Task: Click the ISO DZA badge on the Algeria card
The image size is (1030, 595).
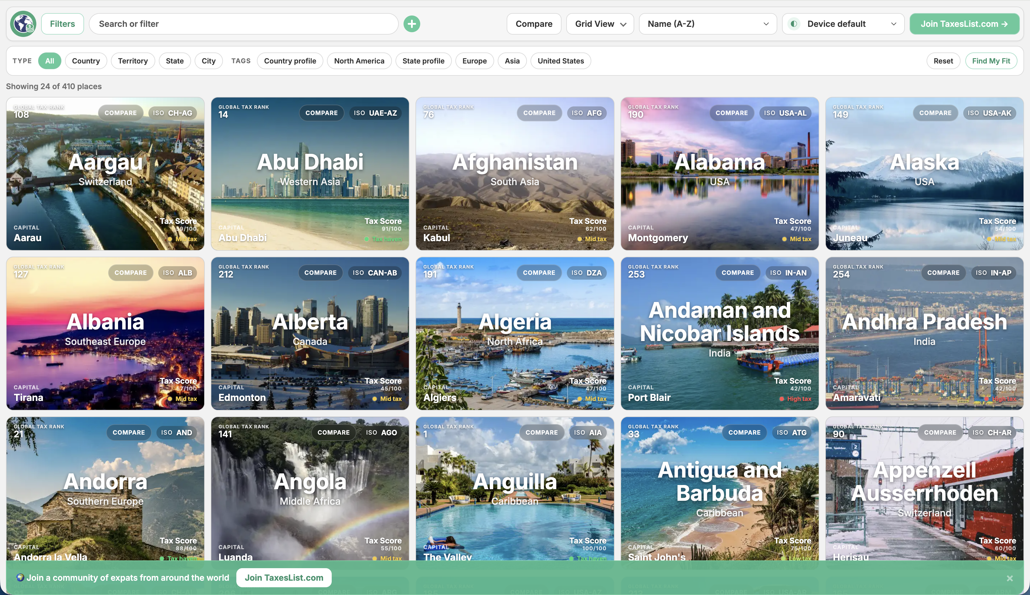Action: click(x=586, y=272)
